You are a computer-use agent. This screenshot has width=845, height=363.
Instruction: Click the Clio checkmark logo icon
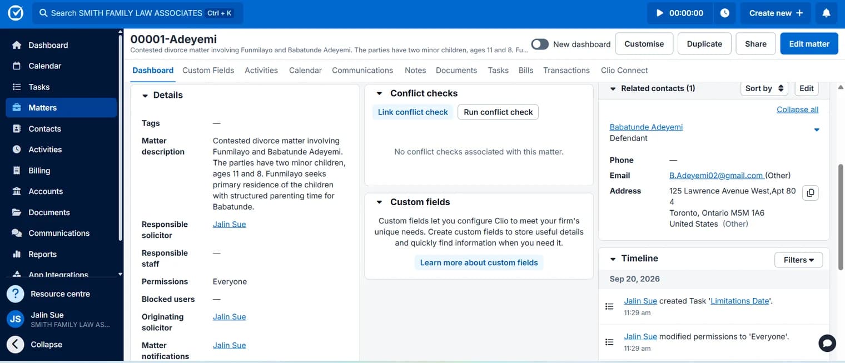pyautogui.click(x=16, y=13)
